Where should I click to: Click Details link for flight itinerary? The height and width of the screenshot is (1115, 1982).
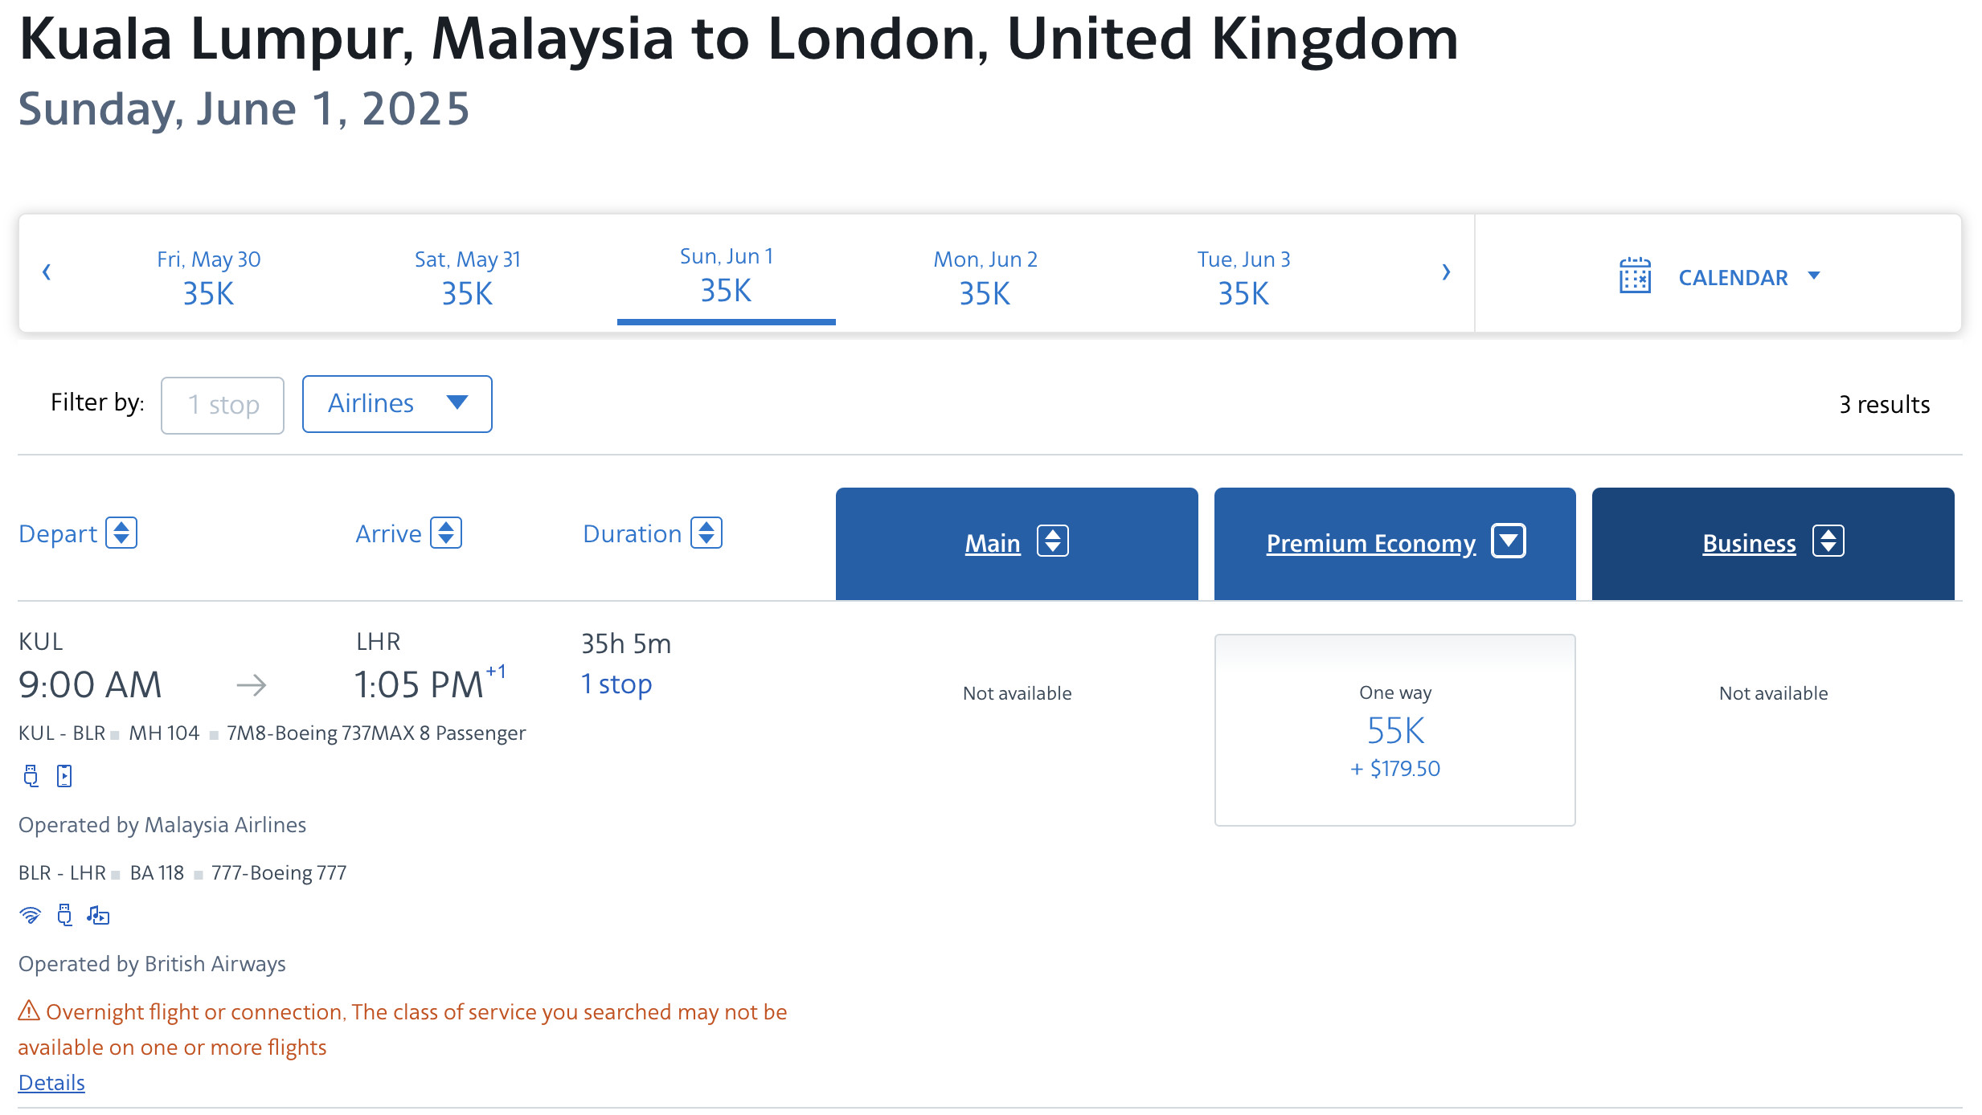coord(51,1082)
